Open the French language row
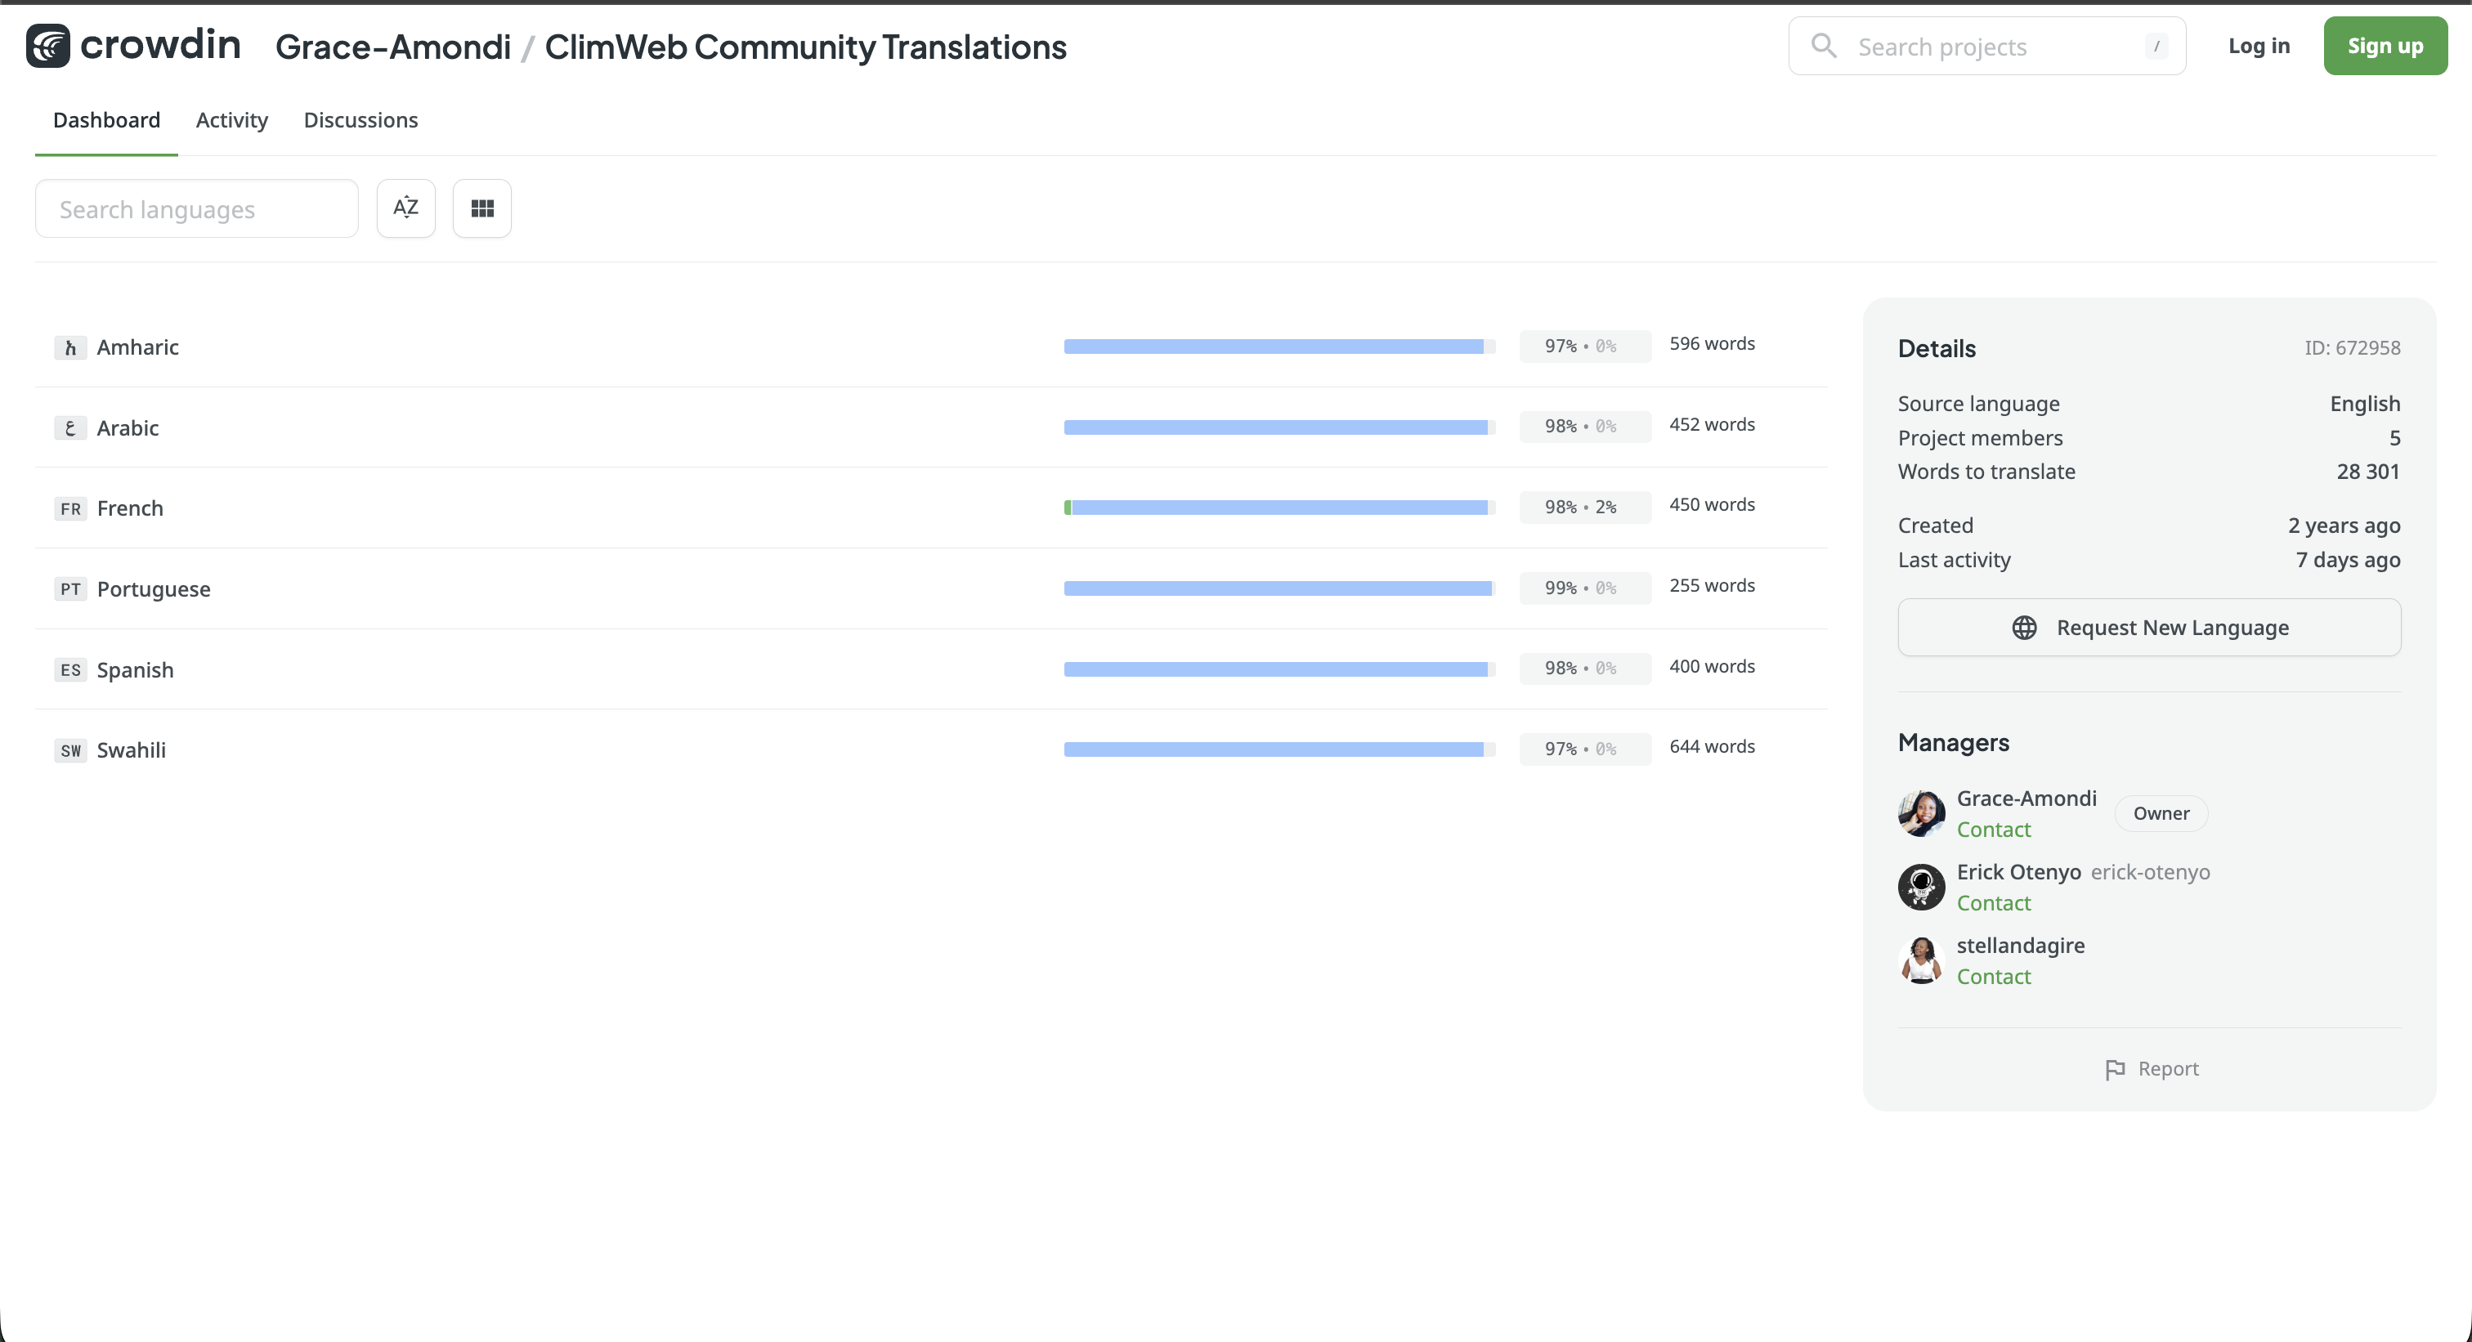2472x1342 pixels. [931, 508]
